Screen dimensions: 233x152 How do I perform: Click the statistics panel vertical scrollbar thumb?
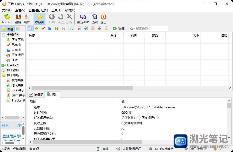click(229, 105)
